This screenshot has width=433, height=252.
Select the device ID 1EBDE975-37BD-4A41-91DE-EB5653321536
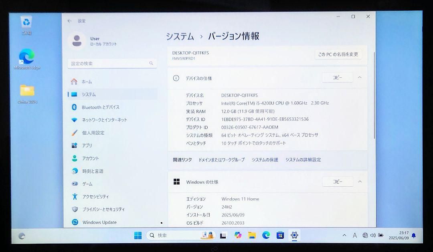coord(265,119)
